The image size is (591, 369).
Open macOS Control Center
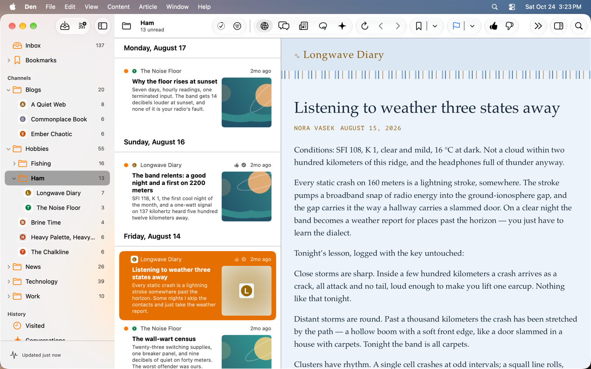coord(512,7)
